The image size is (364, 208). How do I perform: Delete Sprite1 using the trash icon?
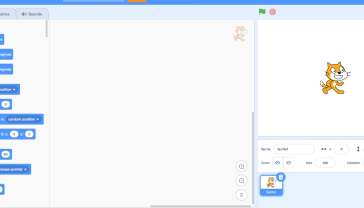tap(281, 177)
